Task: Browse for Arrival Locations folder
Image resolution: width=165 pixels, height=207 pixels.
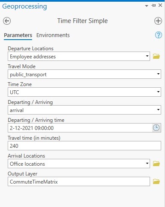Action: coord(156,164)
